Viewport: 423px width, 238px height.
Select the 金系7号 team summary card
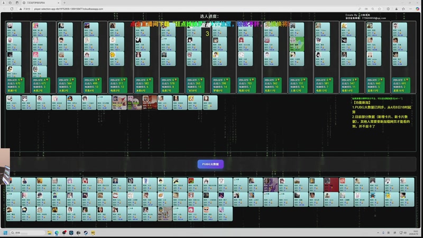click(170, 85)
